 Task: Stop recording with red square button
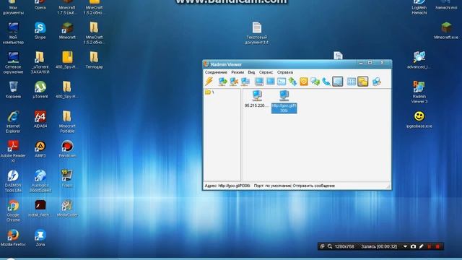click(437, 246)
